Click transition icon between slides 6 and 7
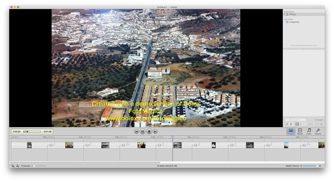334x181 pixels. [232, 145]
